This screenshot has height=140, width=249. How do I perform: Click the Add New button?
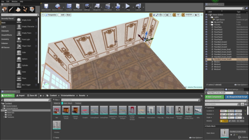point(8,95)
